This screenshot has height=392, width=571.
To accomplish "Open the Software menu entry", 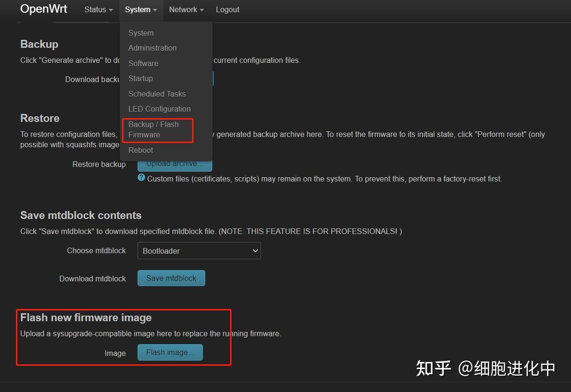I will click(143, 63).
